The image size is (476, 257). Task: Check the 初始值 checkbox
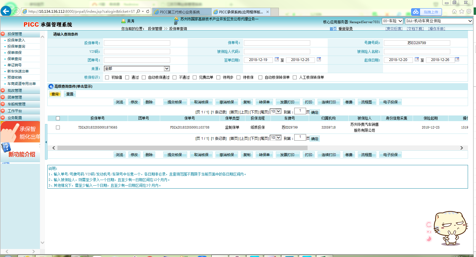[x=107, y=77]
